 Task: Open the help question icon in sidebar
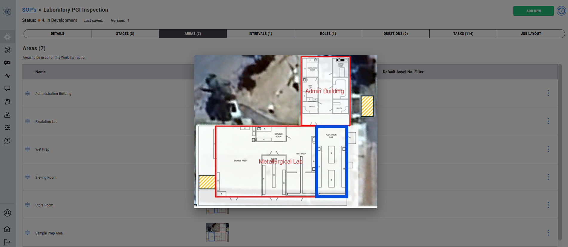pos(7,141)
